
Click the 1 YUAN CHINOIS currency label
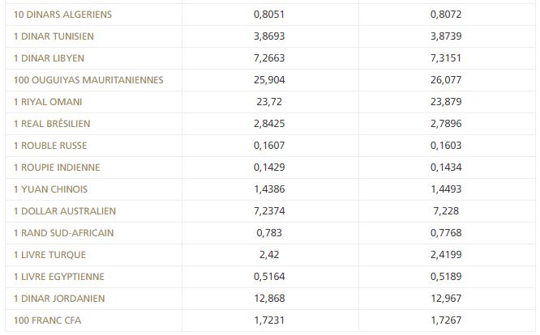[50, 189]
